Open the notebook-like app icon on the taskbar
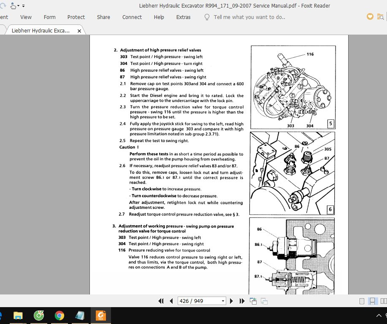The height and width of the screenshot is (324, 387). tap(80, 316)
